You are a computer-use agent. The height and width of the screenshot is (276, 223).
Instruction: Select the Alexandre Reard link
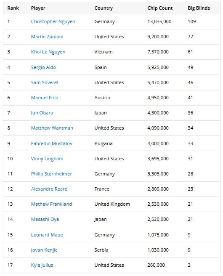tap(49, 189)
